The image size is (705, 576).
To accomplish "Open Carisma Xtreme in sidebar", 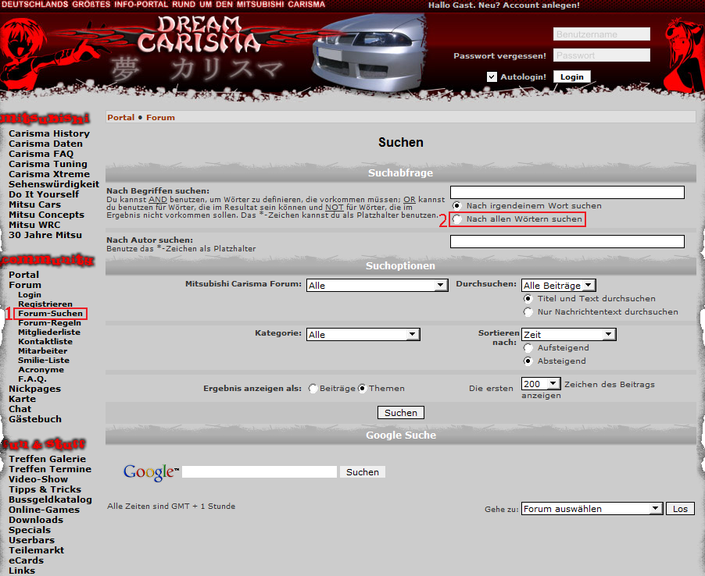I will click(x=49, y=174).
